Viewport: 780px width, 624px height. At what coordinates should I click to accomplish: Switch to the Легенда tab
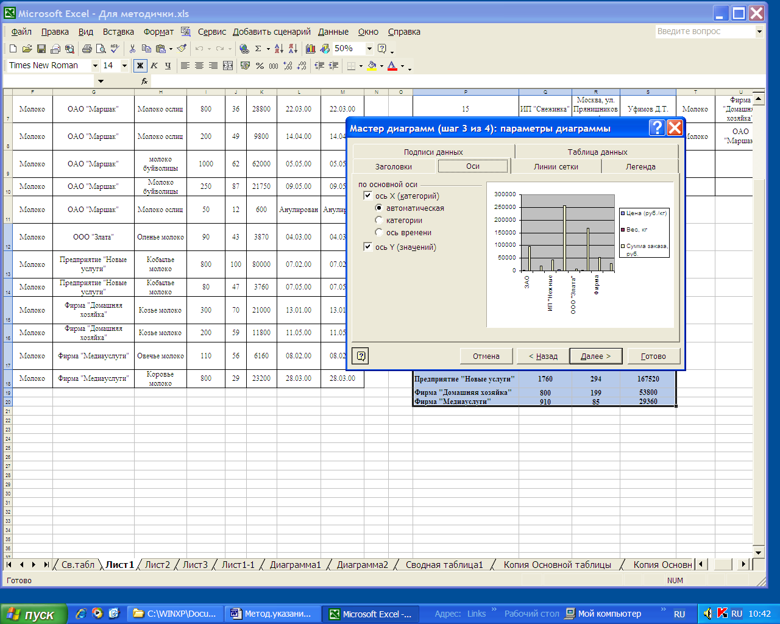640,166
